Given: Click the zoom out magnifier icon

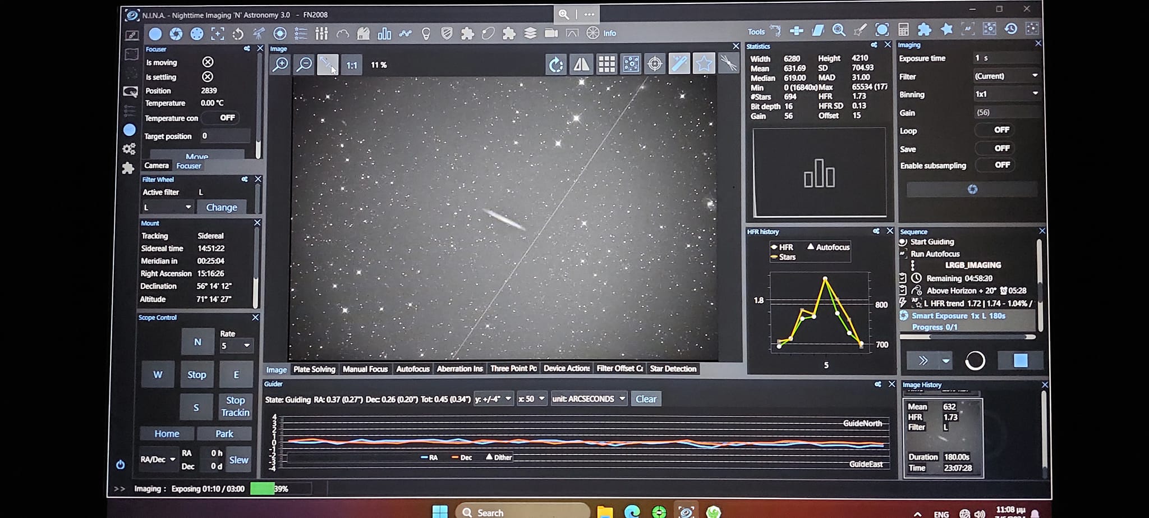Looking at the screenshot, I should [304, 65].
